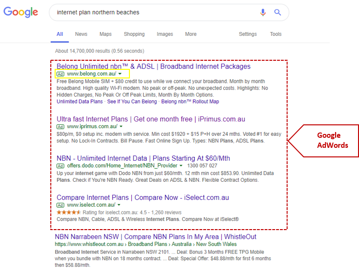The height and width of the screenshot is (276, 359).
Task: Click the whistleout.com.au breadcrumb URL
Action: pyautogui.click(x=146, y=244)
